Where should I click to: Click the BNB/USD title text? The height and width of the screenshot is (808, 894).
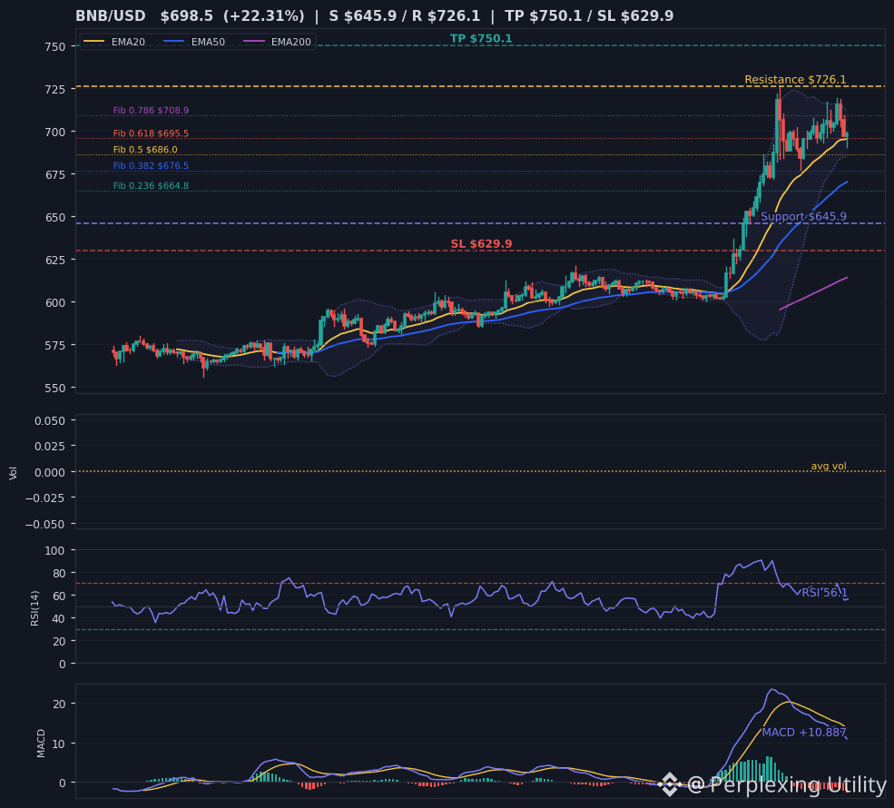click(x=111, y=16)
